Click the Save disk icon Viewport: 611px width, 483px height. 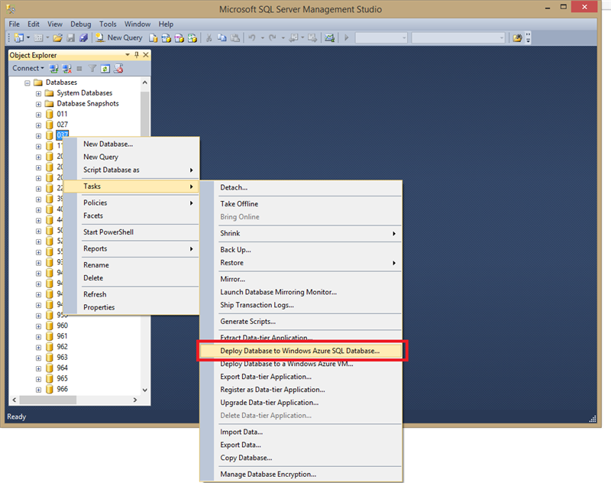pos(70,37)
